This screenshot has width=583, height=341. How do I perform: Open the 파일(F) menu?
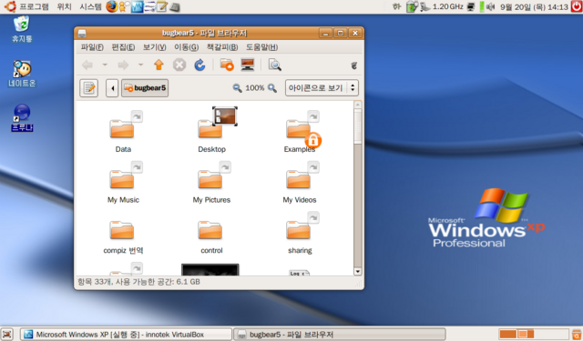(x=92, y=47)
